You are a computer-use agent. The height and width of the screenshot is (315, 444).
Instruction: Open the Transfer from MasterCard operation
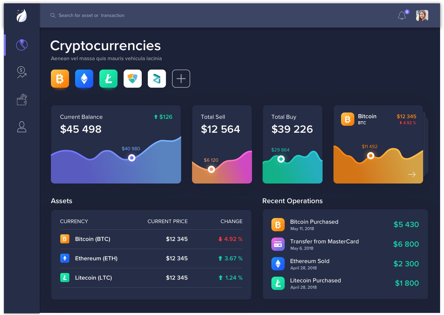coord(345,244)
